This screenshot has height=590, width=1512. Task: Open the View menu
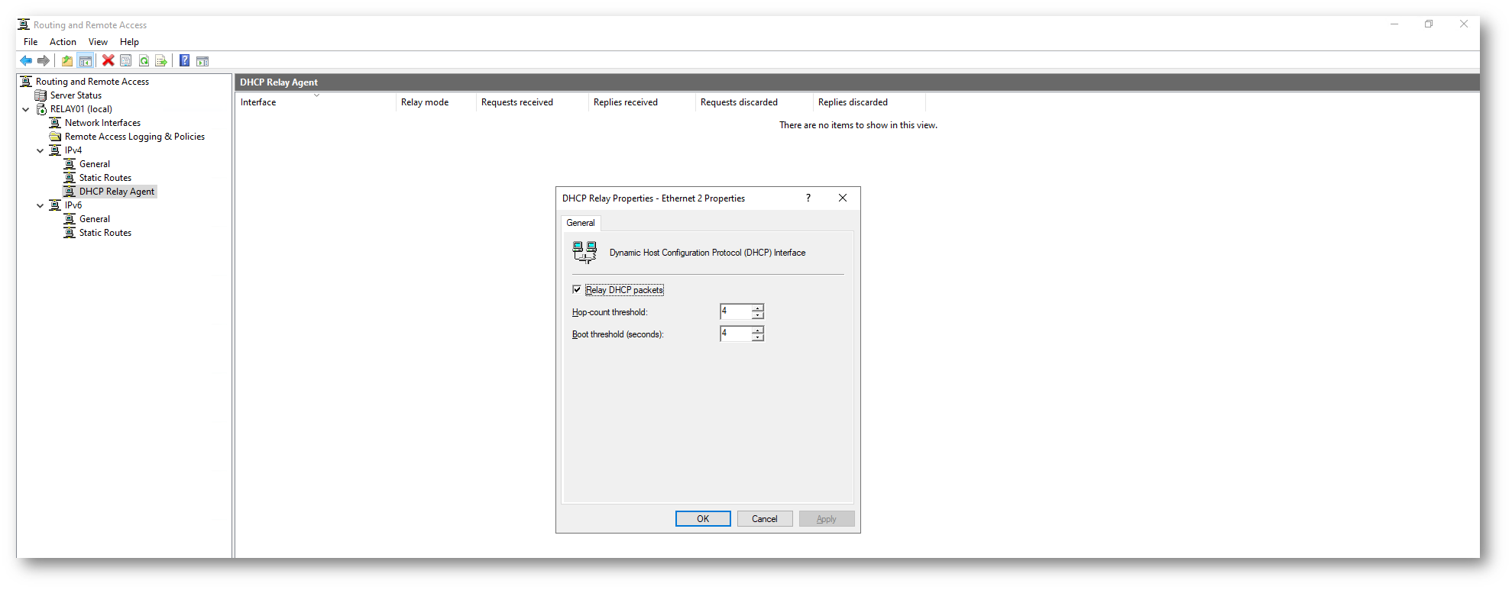(98, 42)
